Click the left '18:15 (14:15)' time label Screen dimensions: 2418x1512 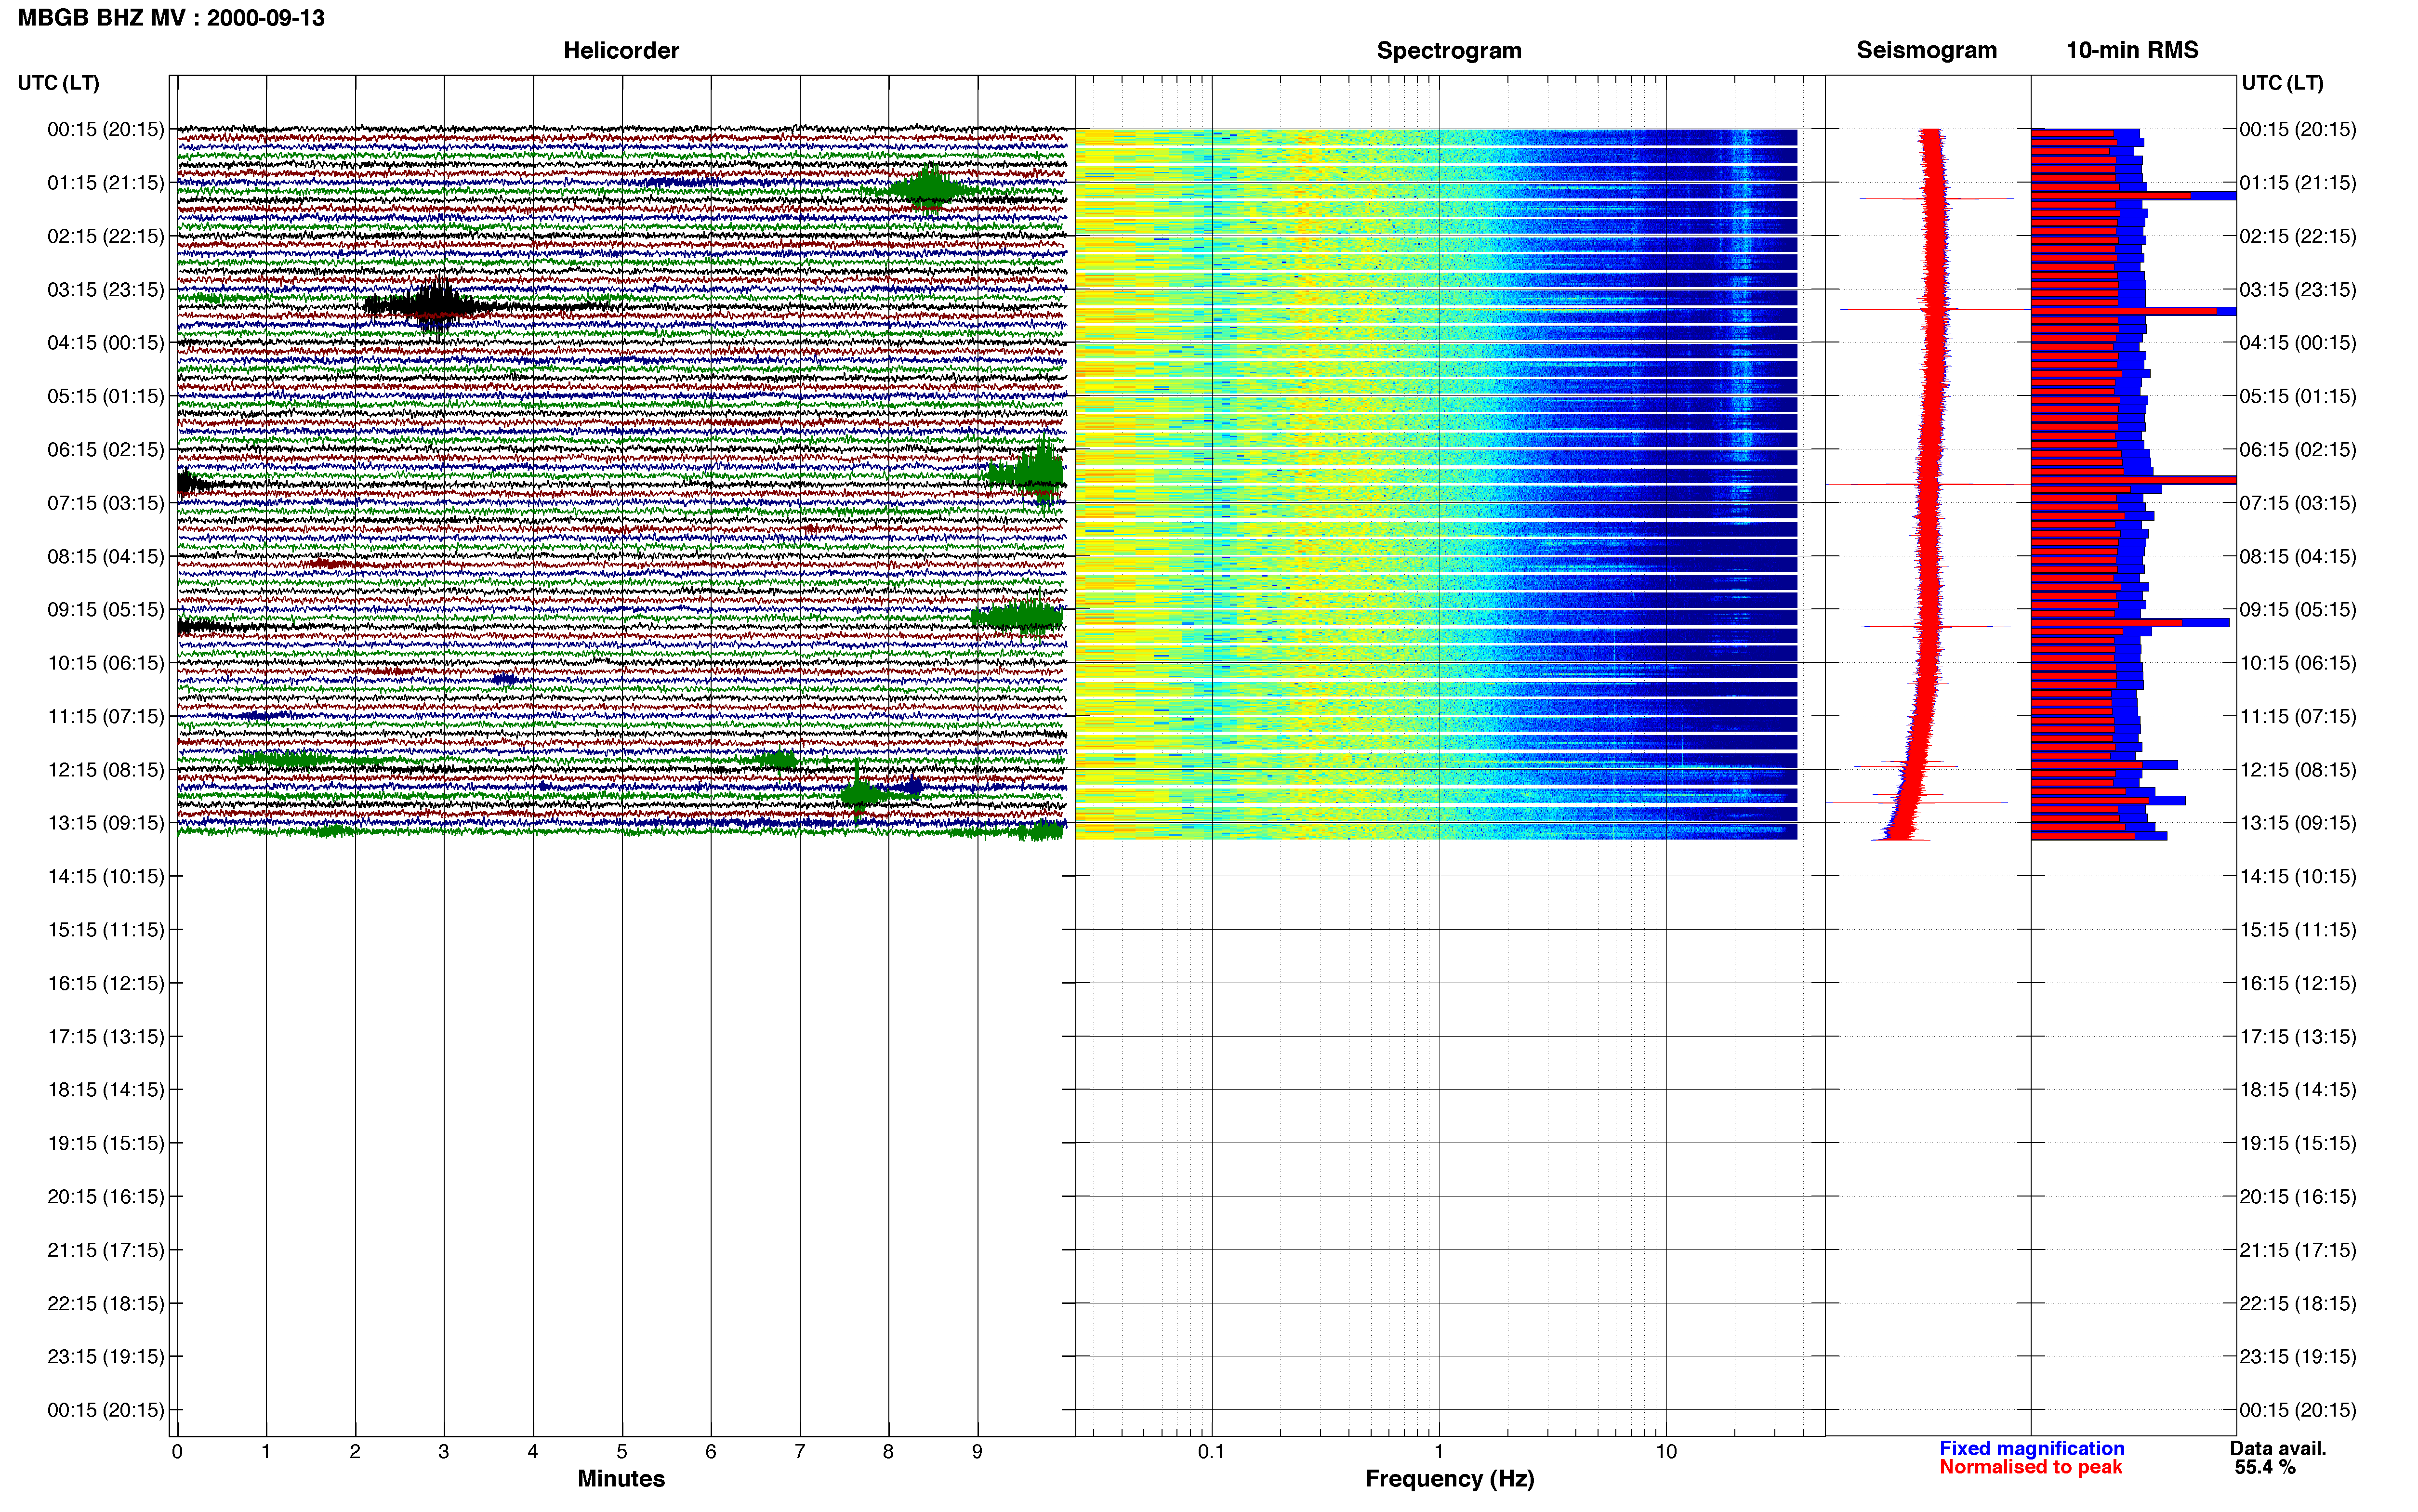106,1090
